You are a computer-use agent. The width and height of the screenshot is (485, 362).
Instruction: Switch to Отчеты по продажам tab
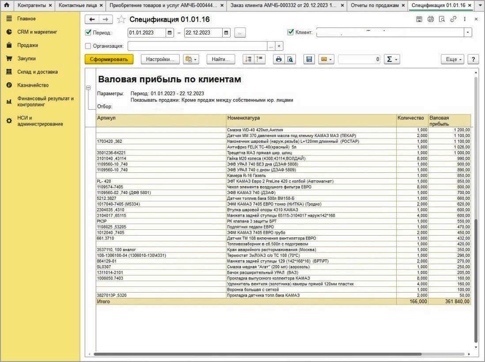click(374, 5)
